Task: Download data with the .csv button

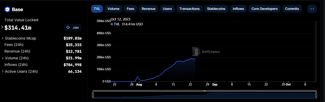Action: (x=73, y=28)
